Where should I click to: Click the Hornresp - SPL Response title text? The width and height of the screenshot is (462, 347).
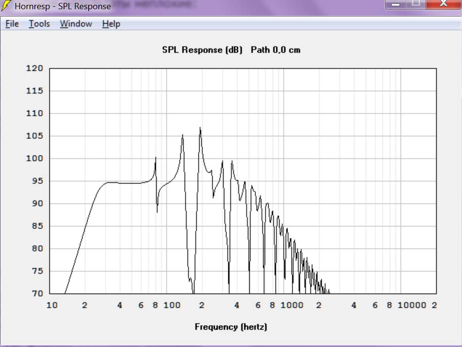[x=63, y=6]
